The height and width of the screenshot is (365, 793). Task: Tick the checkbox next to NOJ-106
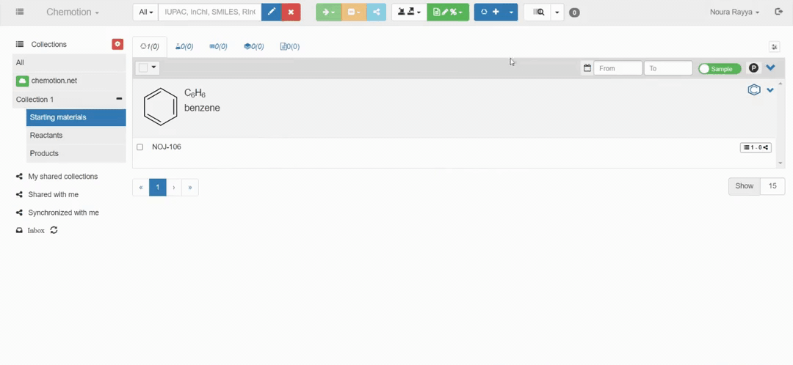(140, 147)
